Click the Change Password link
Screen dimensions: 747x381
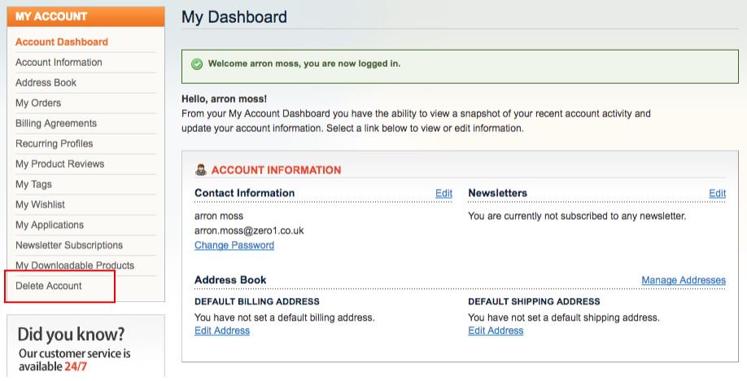coord(234,245)
